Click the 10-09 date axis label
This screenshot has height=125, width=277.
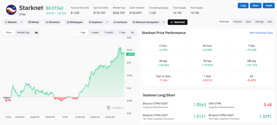click(x=65, y=117)
